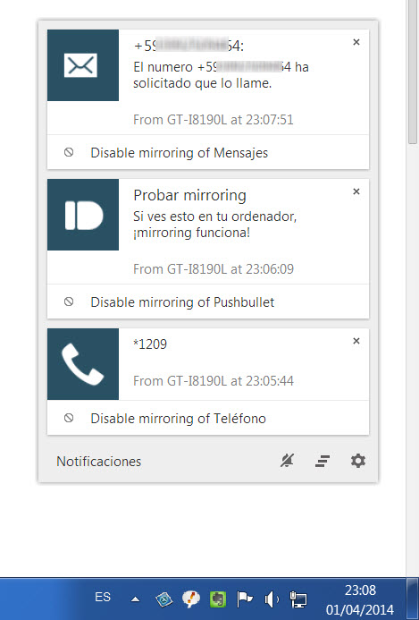Show hidden tray icons arrow
Viewport: 419px width, 620px height.
coord(135,599)
